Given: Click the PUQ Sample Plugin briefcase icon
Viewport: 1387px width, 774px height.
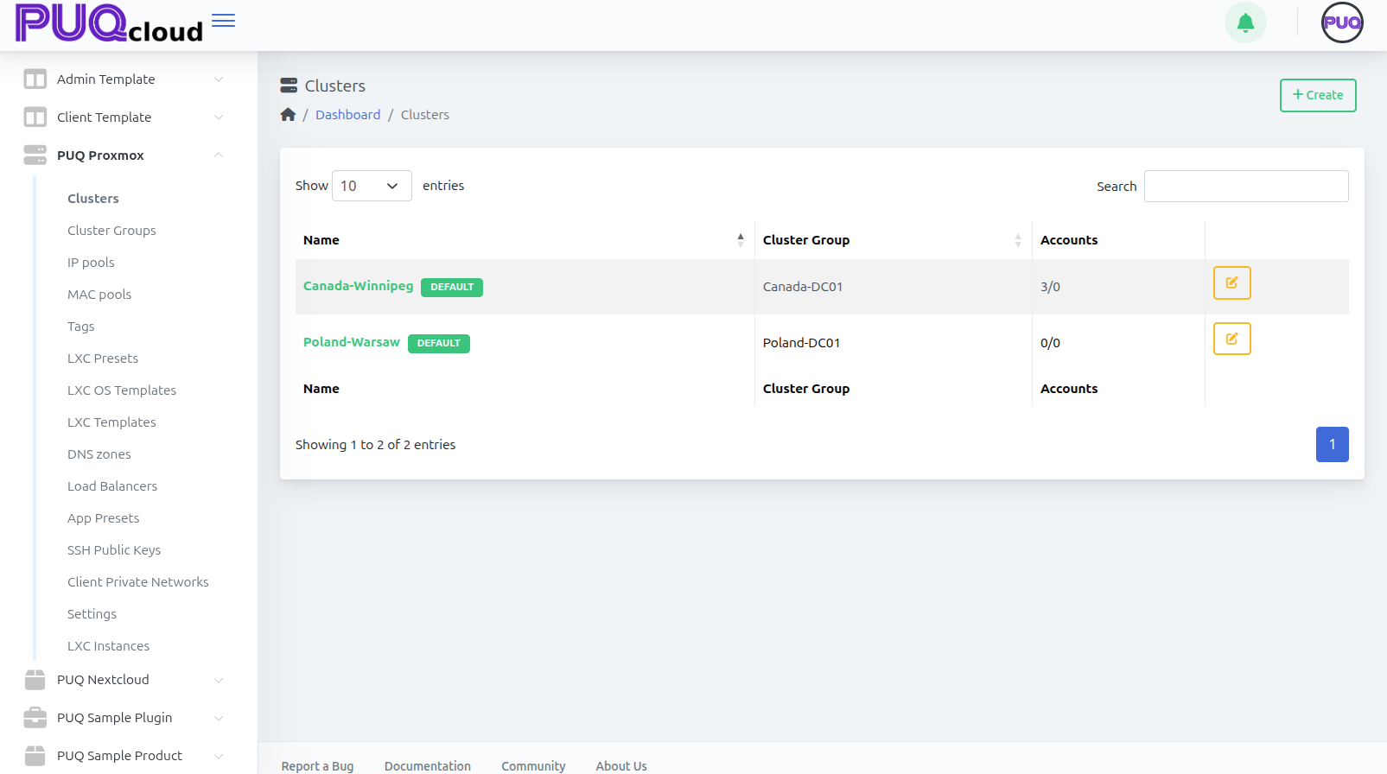Looking at the screenshot, I should 35,718.
